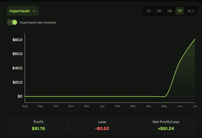Select the 1M time range tab

click(169, 11)
